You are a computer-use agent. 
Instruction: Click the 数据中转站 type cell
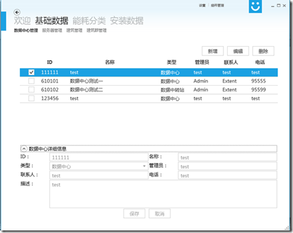pos(172,90)
